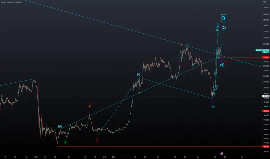Select the small (A) label at January peak
270x159 pixels.
138,74
